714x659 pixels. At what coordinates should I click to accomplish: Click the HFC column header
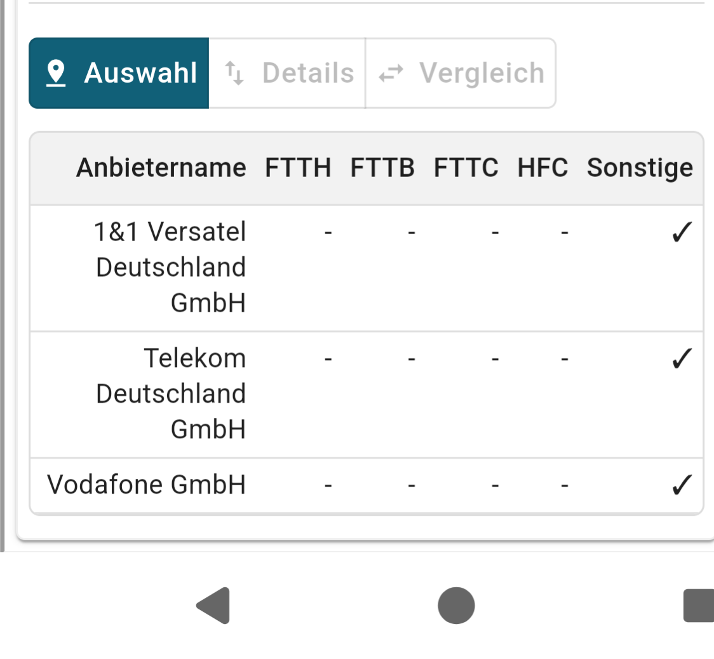[542, 168]
